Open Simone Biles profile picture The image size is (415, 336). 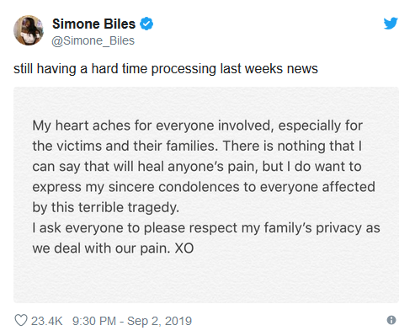coord(29,30)
